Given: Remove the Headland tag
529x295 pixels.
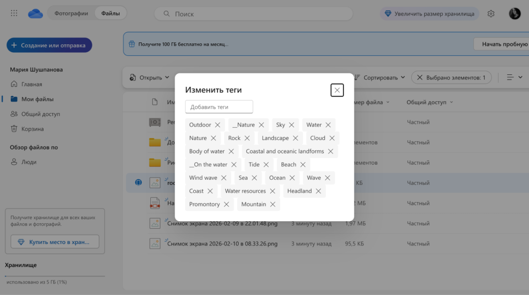Looking at the screenshot, I should (x=318, y=191).
